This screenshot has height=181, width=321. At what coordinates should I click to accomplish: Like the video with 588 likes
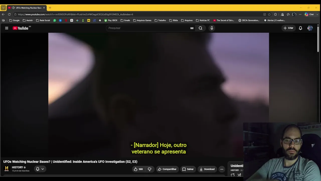coord(138,169)
